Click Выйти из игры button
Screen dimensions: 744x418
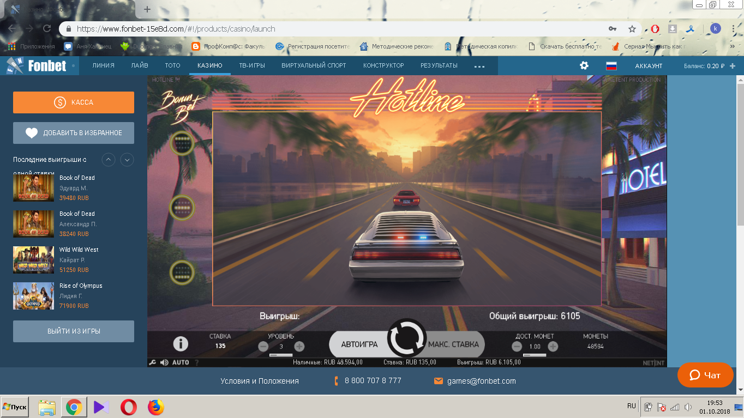[x=74, y=331]
